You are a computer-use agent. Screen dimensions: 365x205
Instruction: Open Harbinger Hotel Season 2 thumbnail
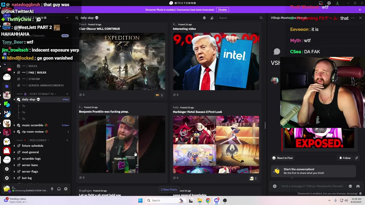216,144
